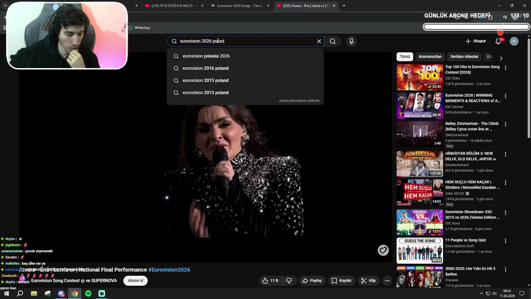Viewport: 531px width, 299px height.
Task: Open menu for Top 100 hits video
Action: (x=505, y=67)
